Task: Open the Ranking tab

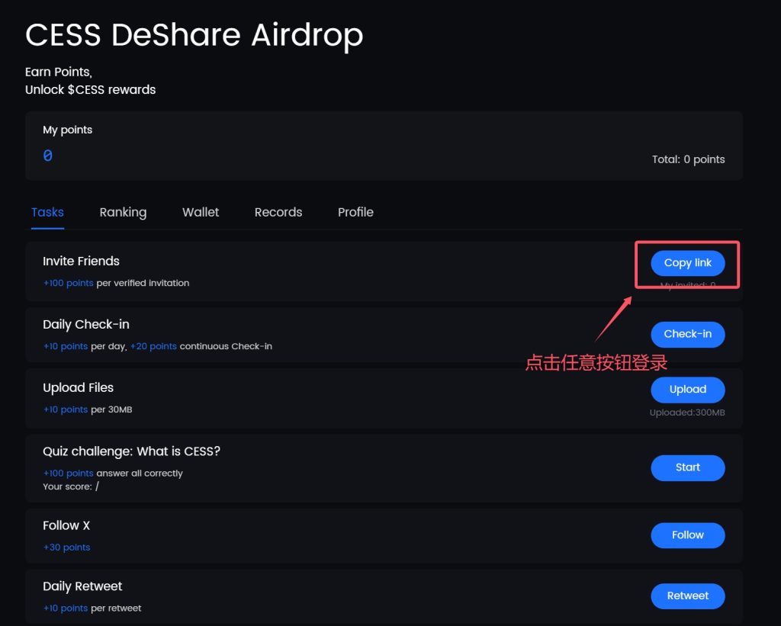Action: pos(123,213)
